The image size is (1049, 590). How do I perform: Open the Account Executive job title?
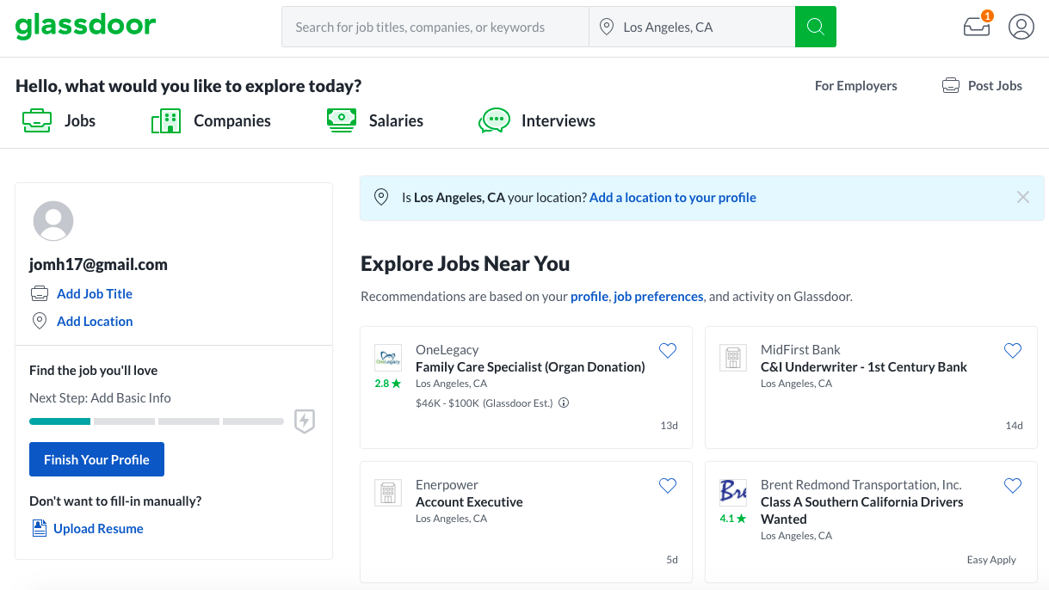pyautogui.click(x=469, y=501)
